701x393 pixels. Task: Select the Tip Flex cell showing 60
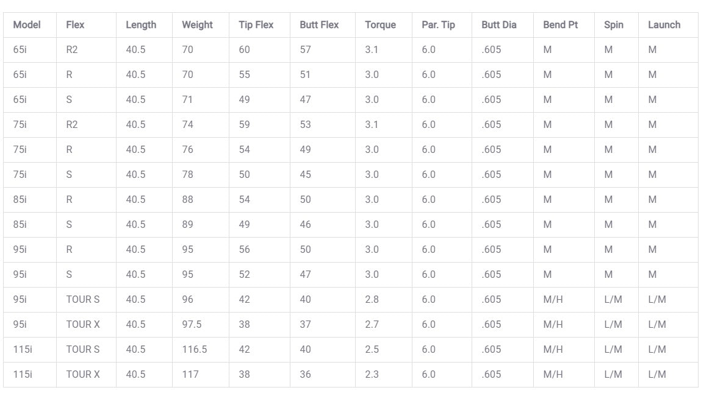tap(245, 49)
